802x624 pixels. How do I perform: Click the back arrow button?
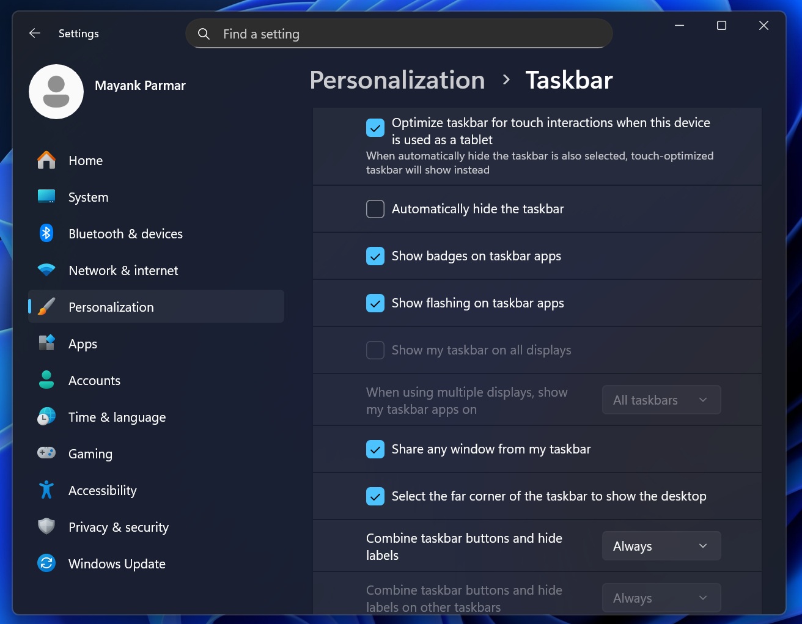pyautogui.click(x=34, y=33)
